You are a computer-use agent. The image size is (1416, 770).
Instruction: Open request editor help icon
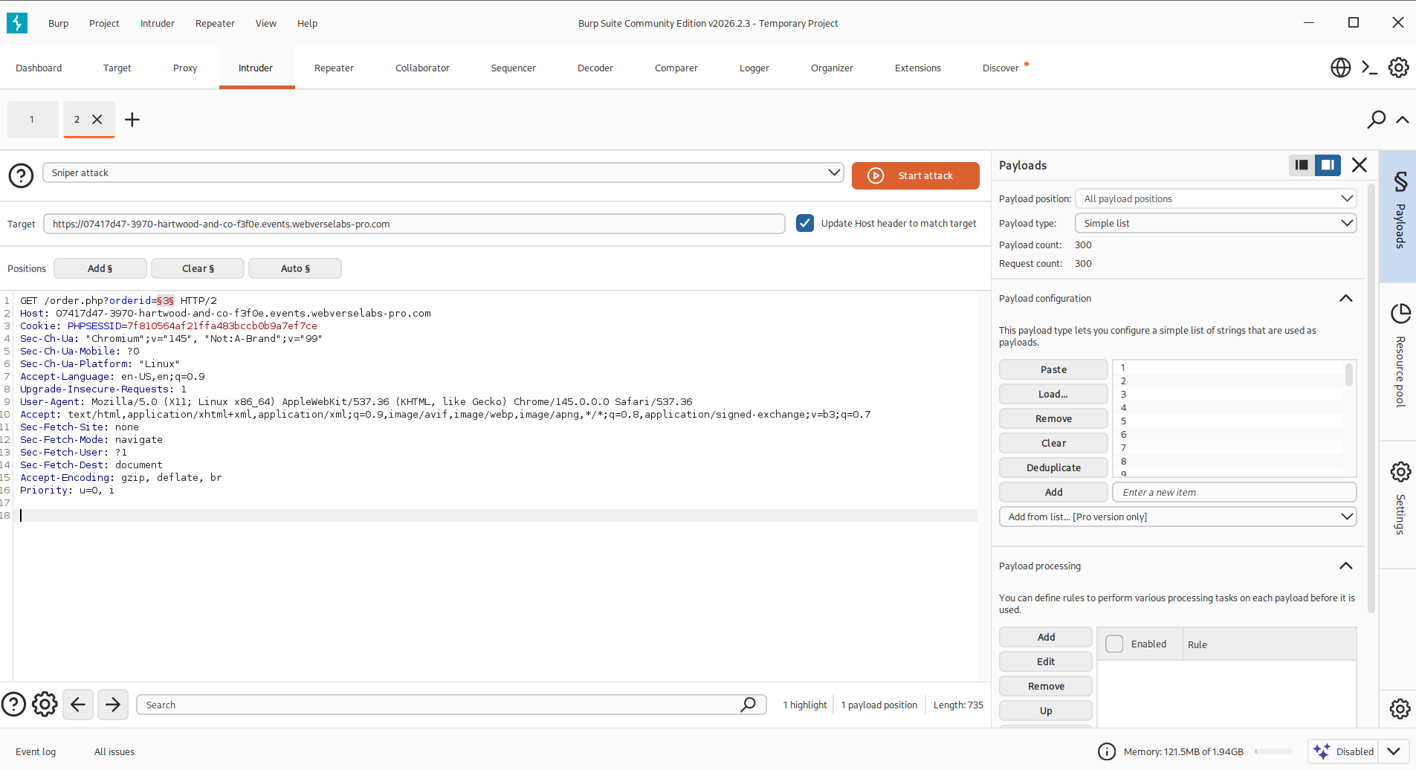click(x=14, y=704)
